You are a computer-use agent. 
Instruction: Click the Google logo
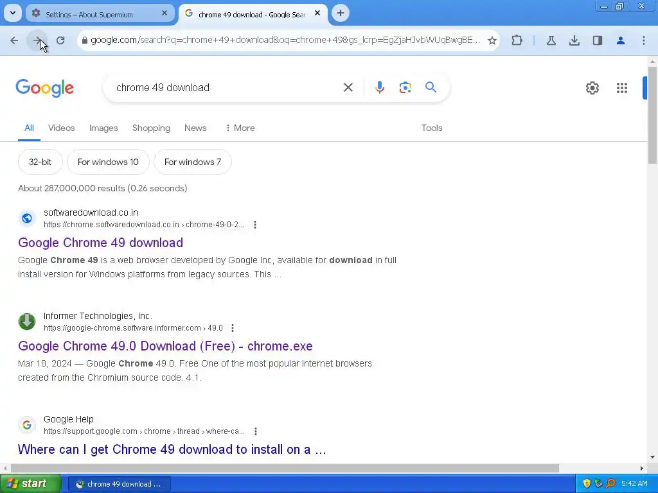click(x=44, y=87)
